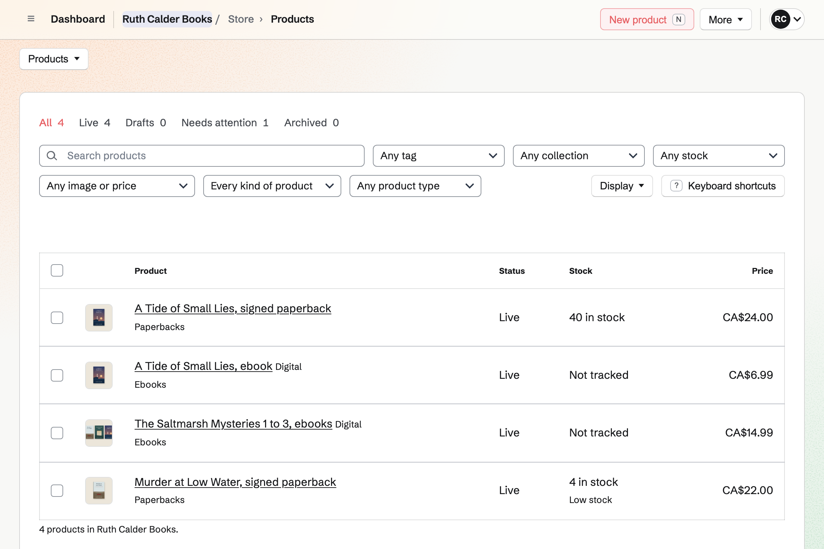
Task: Open the Any collection dropdown
Action: tap(579, 156)
